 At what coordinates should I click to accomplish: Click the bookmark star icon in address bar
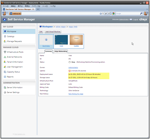click(101, 13)
